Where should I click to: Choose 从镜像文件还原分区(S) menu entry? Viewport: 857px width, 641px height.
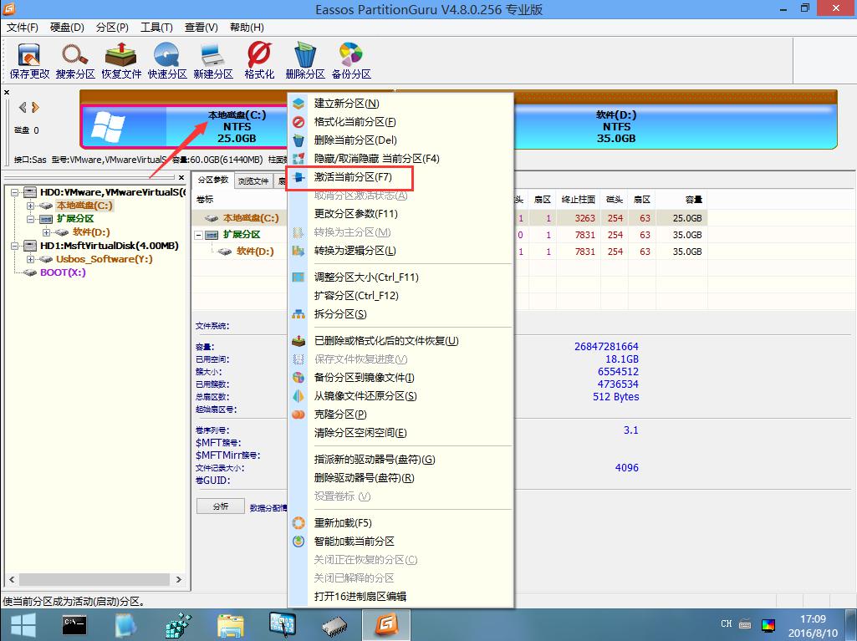click(400, 396)
